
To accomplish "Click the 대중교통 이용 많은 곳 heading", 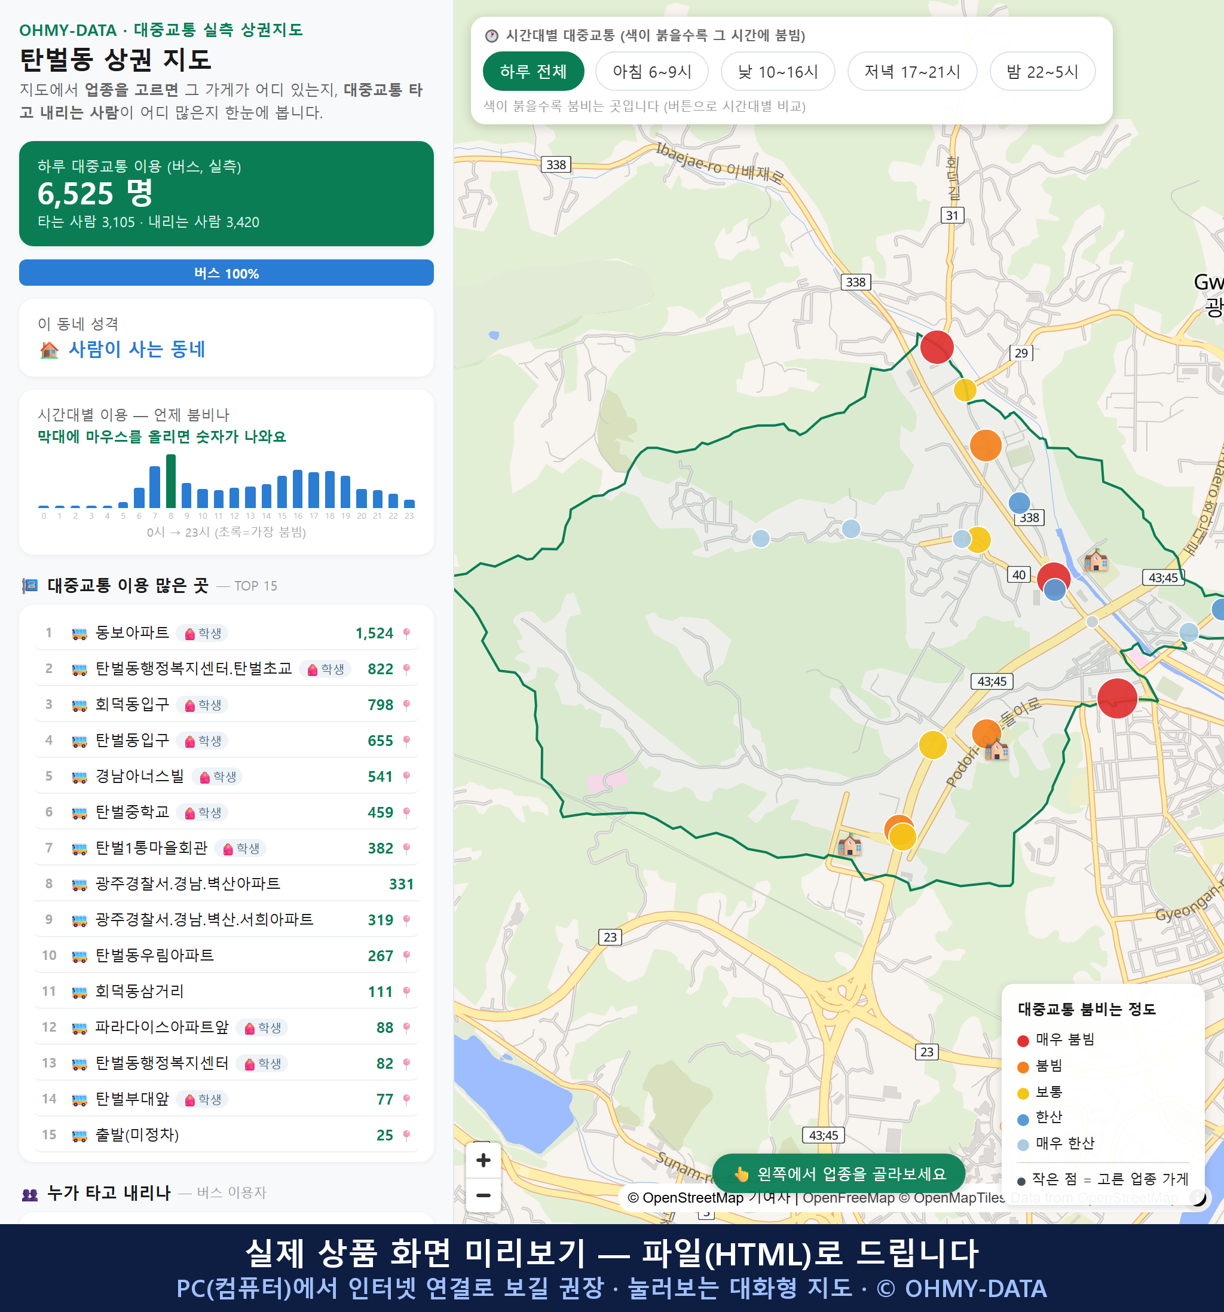I will pyautogui.click(x=128, y=585).
